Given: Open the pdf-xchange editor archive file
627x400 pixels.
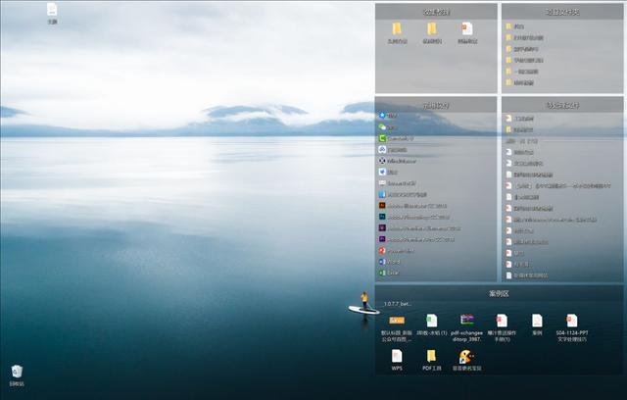Looking at the screenshot, I should pyautogui.click(x=467, y=321).
